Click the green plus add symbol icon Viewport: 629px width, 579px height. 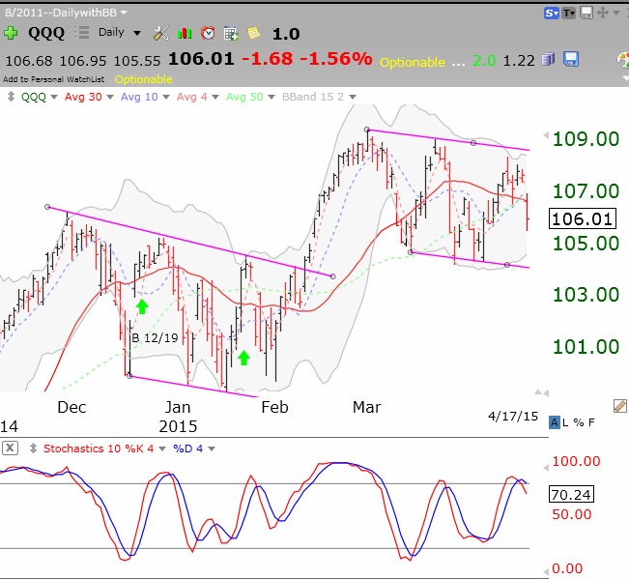[11, 33]
